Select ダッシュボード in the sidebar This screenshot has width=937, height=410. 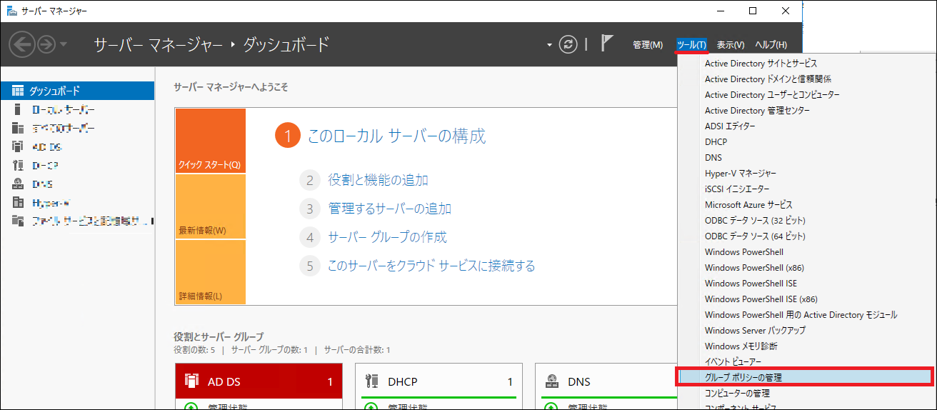click(x=54, y=91)
